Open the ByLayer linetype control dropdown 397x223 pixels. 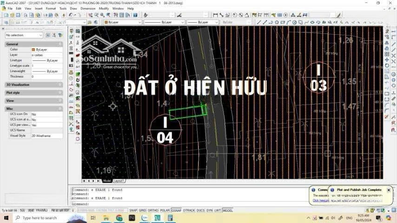(x=164, y=22)
